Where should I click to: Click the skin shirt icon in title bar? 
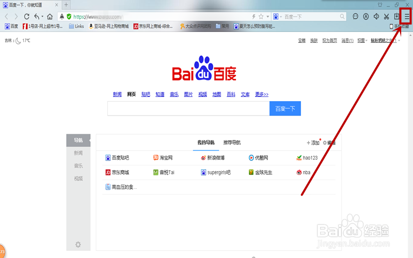click(x=380, y=5)
